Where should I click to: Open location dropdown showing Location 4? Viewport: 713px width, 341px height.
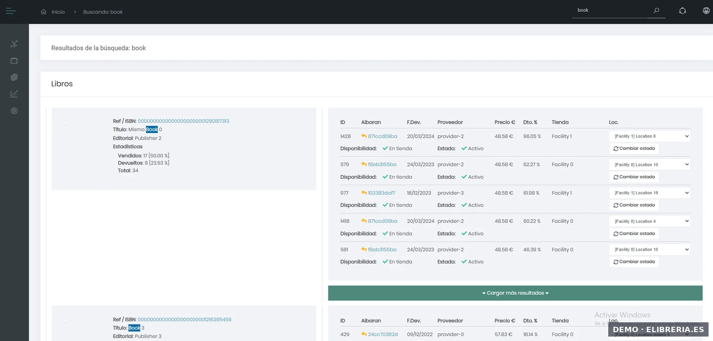click(649, 221)
